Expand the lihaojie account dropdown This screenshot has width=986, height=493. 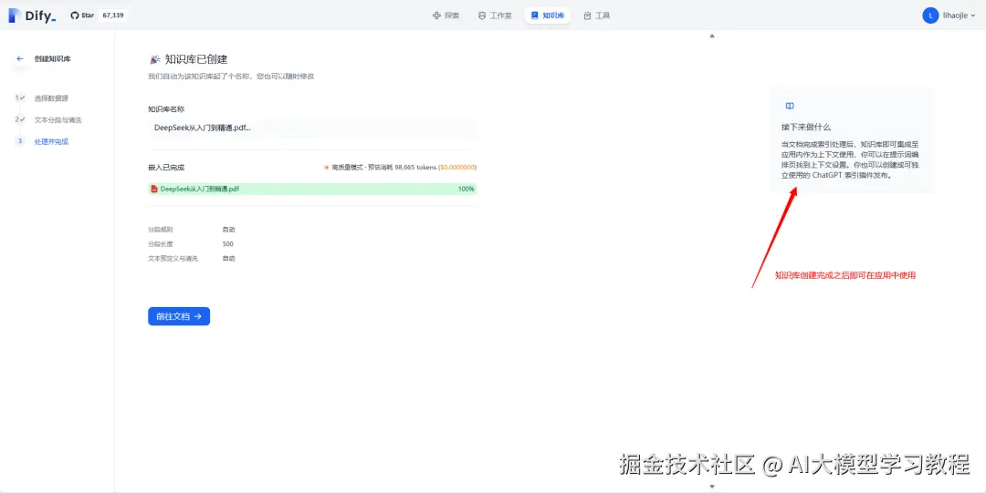tap(959, 15)
